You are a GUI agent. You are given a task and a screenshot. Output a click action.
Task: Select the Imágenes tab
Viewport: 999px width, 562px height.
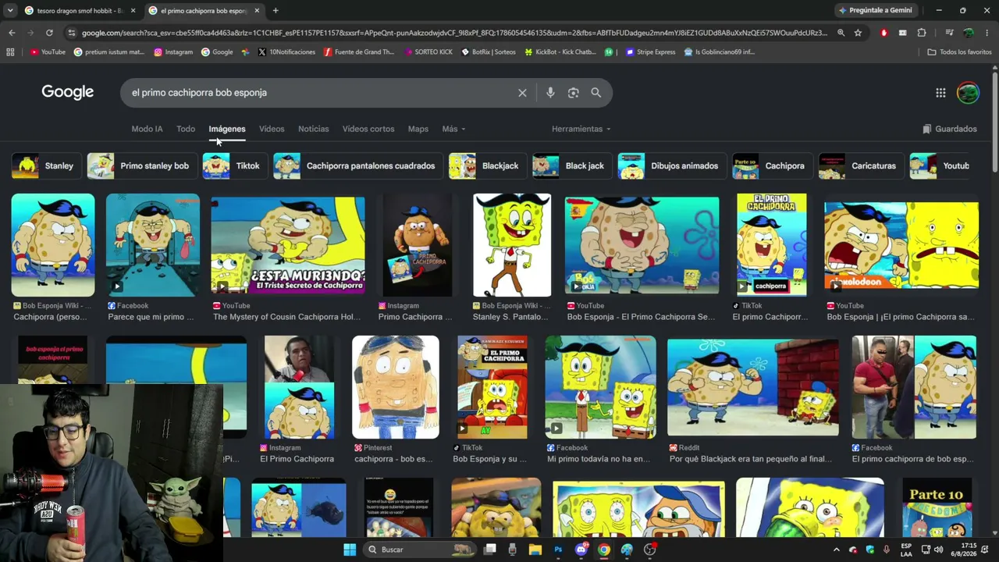pos(227,129)
